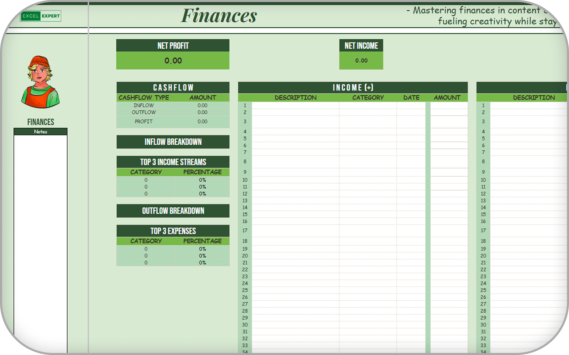Click income row 2 date cell
The height and width of the screenshot is (355, 569).
[x=411, y=112]
